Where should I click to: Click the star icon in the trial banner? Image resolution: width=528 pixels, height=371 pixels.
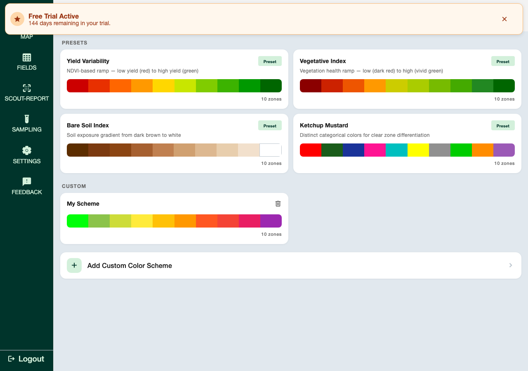click(x=17, y=19)
